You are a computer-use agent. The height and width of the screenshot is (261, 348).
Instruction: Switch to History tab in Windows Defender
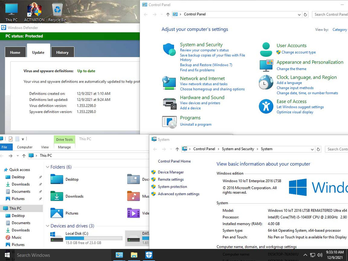(x=62, y=53)
